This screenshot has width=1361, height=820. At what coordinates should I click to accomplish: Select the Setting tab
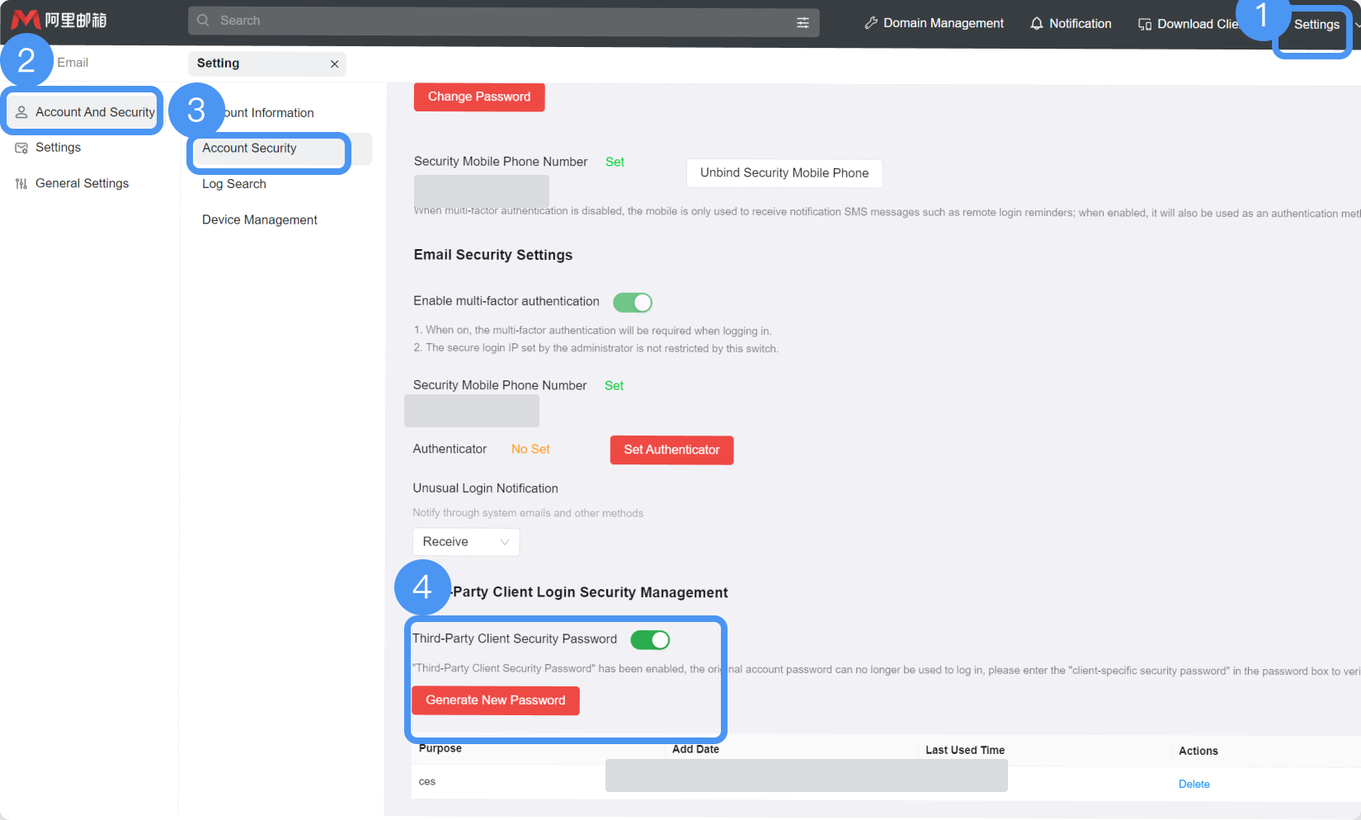click(x=267, y=64)
